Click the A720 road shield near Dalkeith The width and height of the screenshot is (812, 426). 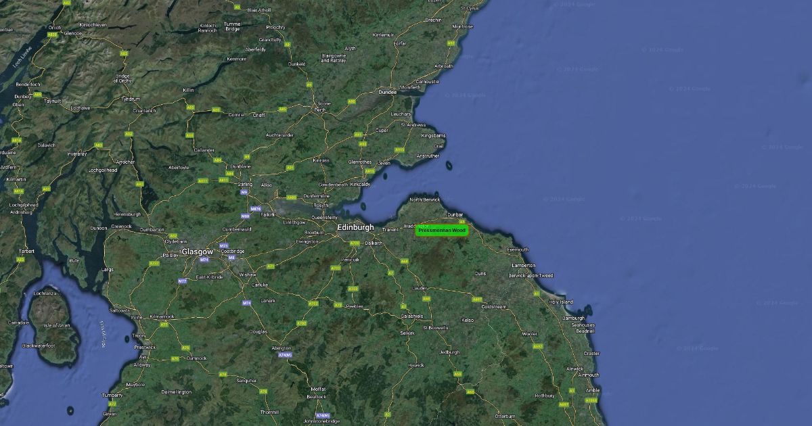[x=355, y=243]
